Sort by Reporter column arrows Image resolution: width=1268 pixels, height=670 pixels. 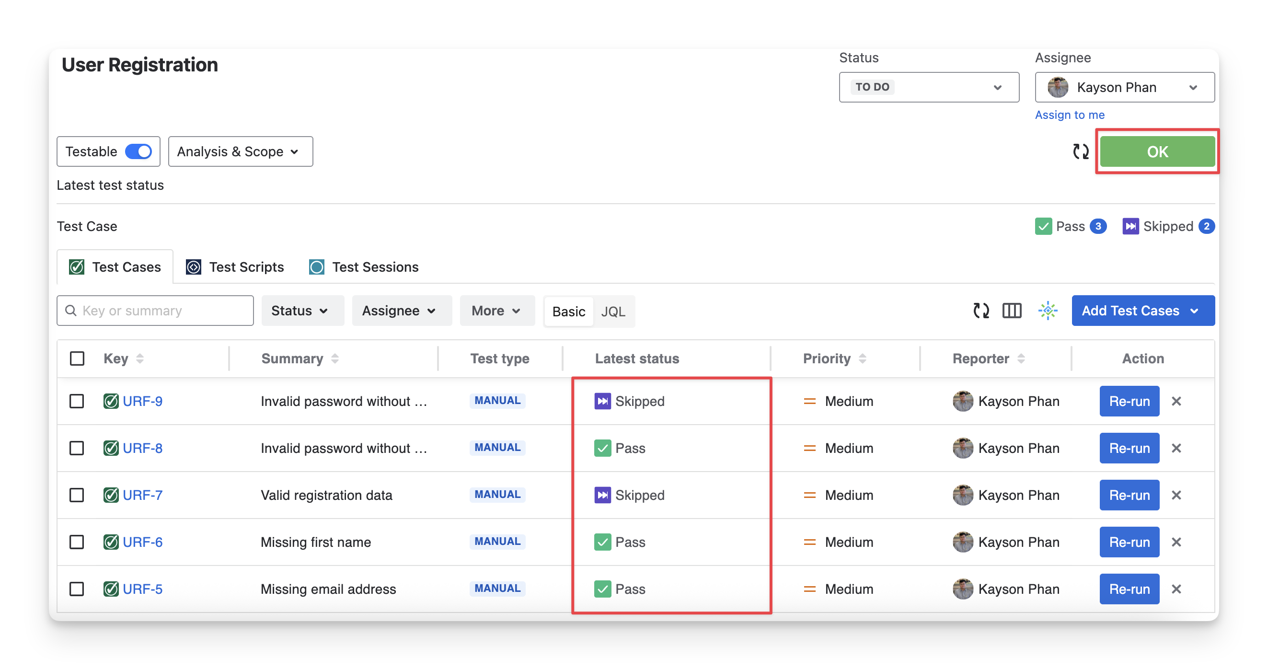(1021, 358)
